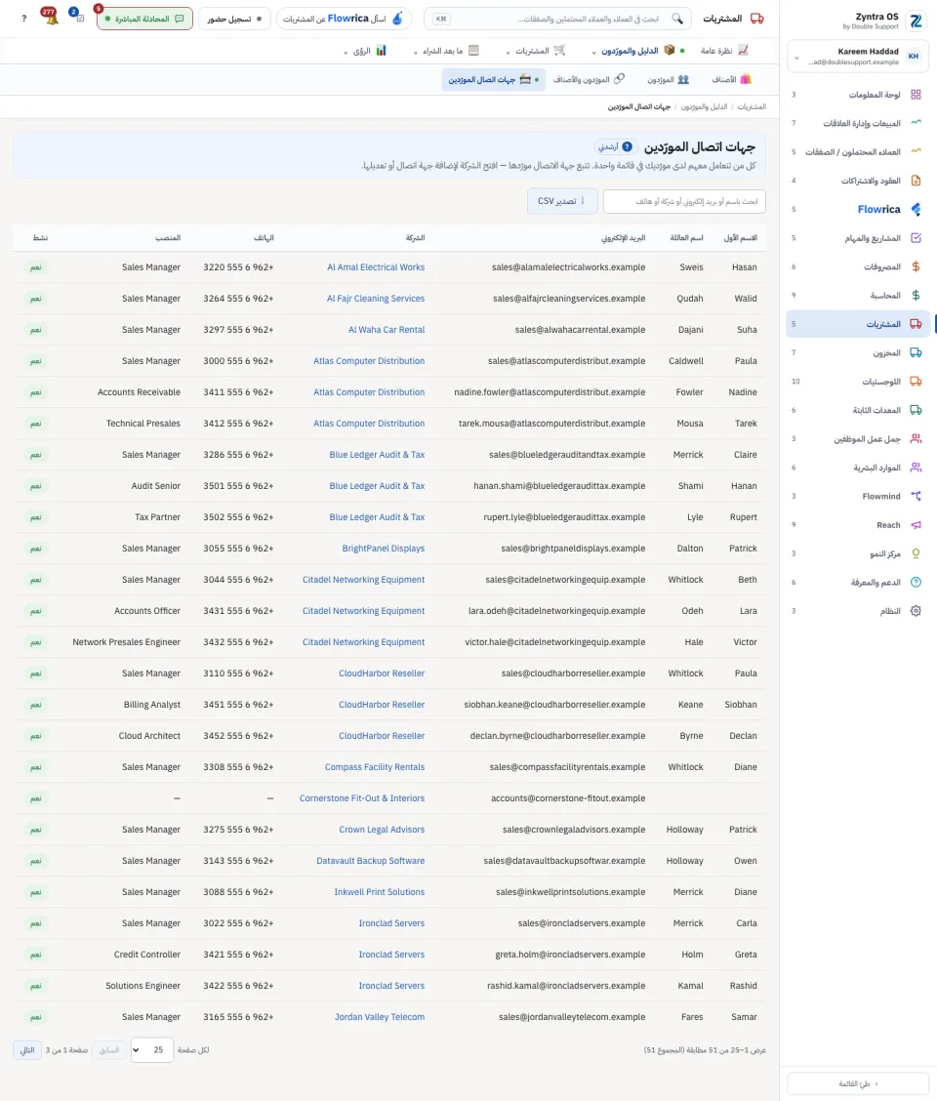
Task: Click the اسأل Flowrica عن المشتريات button
Action: [x=344, y=19]
